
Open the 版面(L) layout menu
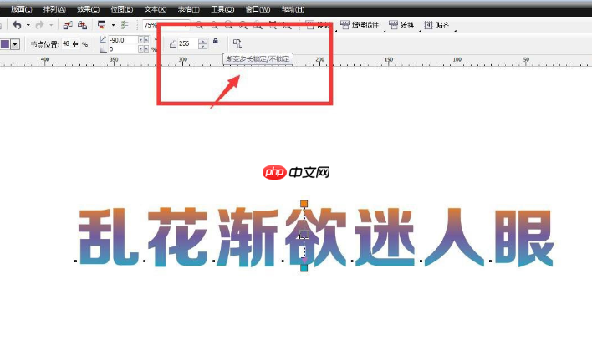tap(21, 9)
